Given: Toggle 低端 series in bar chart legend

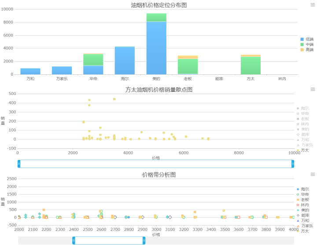Looking at the screenshot, I should click(x=307, y=39).
